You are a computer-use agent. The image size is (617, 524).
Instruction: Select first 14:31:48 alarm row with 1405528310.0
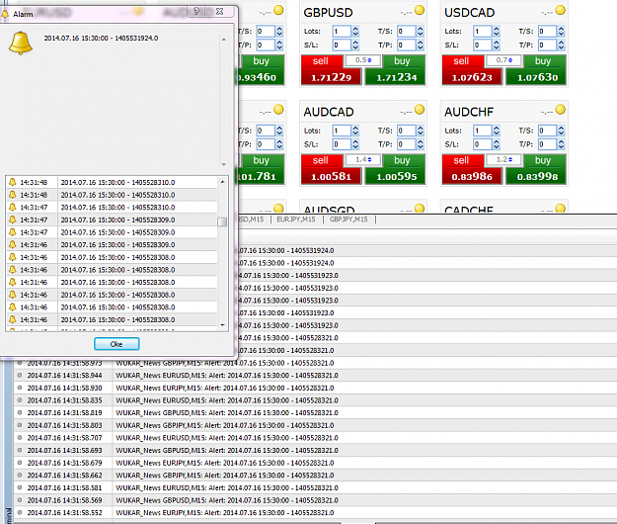[x=113, y=182]
